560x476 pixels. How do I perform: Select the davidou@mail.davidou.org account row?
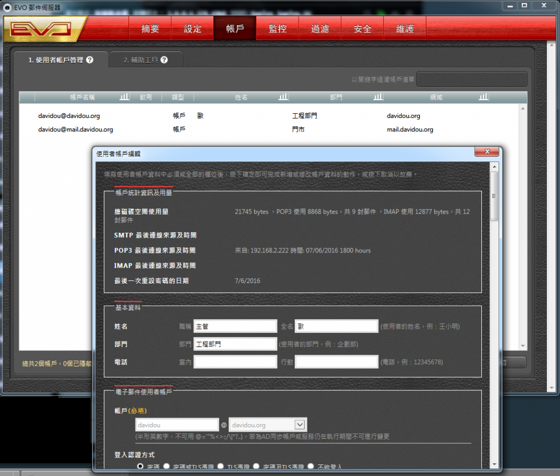[75, 130]
